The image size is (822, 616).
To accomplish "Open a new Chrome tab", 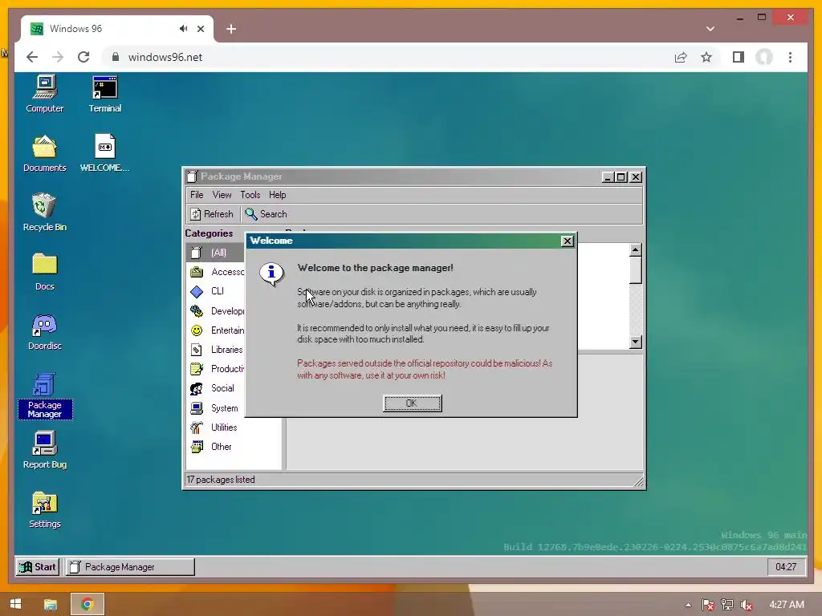I will pos(231,29).
